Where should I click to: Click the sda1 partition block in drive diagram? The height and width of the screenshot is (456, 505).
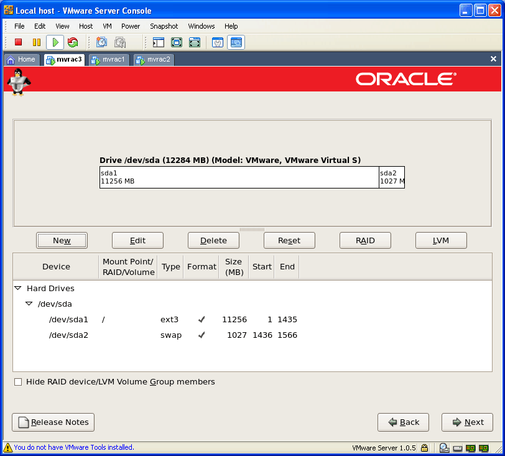(239, 177)
